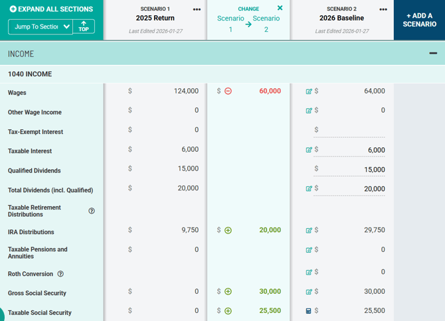Viewport: 445px width, 321px height.
Task: Close the Change comparison column
Action: 280,8
